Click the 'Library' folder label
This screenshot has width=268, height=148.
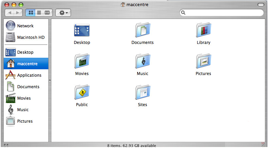tap(203, 42)
